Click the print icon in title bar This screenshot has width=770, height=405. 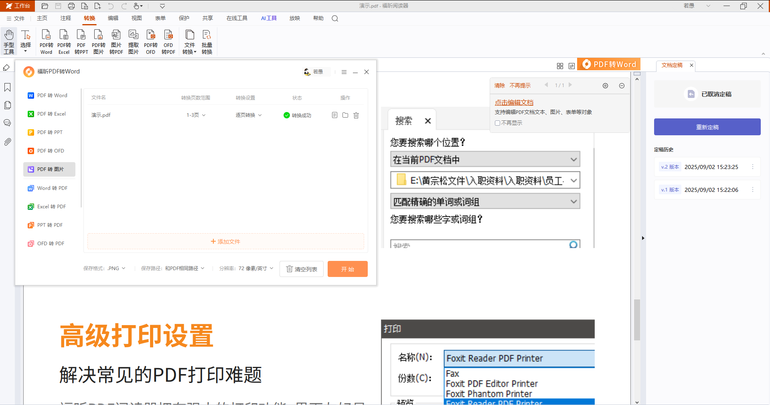(71, 6)
